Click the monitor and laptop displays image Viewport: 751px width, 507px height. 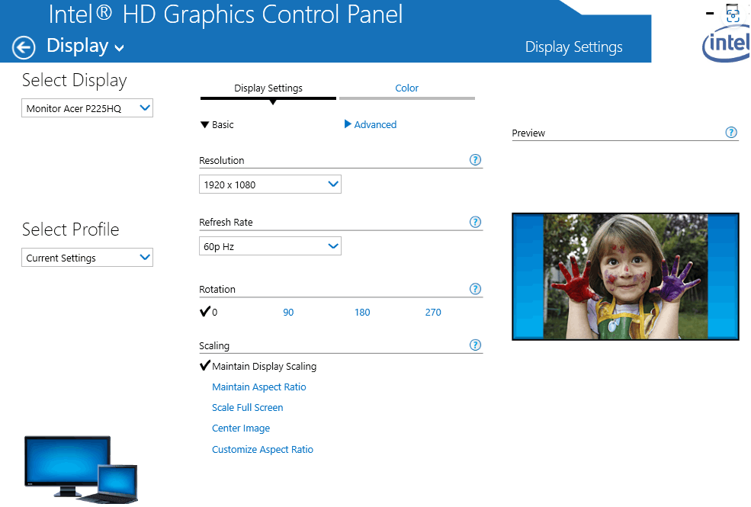(x=81, y=469)
